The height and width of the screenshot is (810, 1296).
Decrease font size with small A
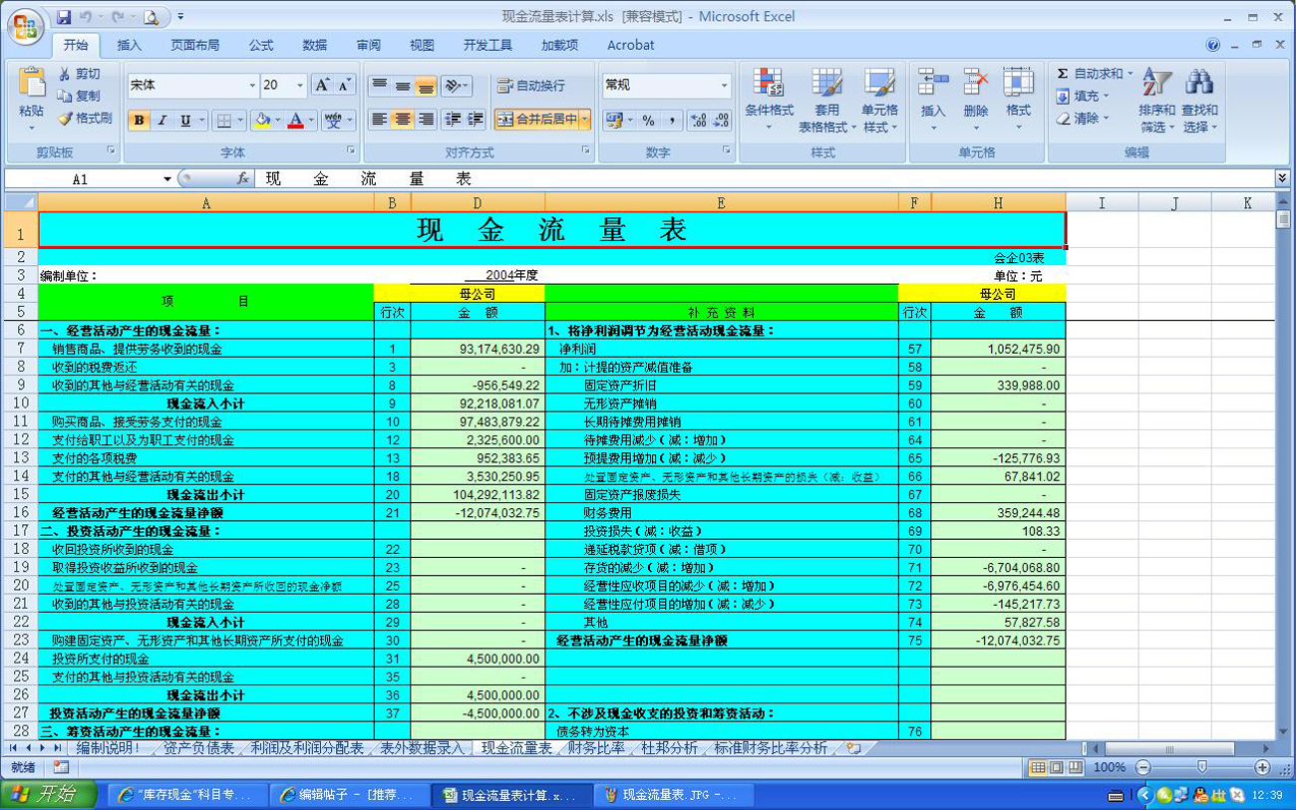345,86
